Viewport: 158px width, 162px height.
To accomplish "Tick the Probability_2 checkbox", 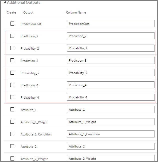I will pos(12,48).
